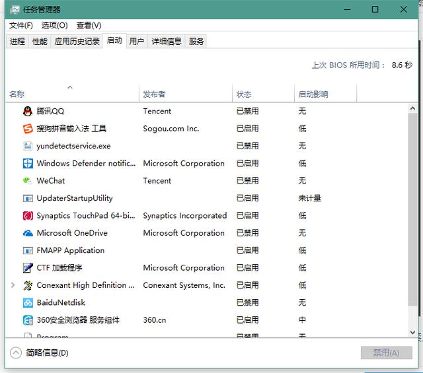Image resolution: width=423 pixels, height=373 pixels.
Task: Sort by the 发布者 column header
Action: coord(186,94)
